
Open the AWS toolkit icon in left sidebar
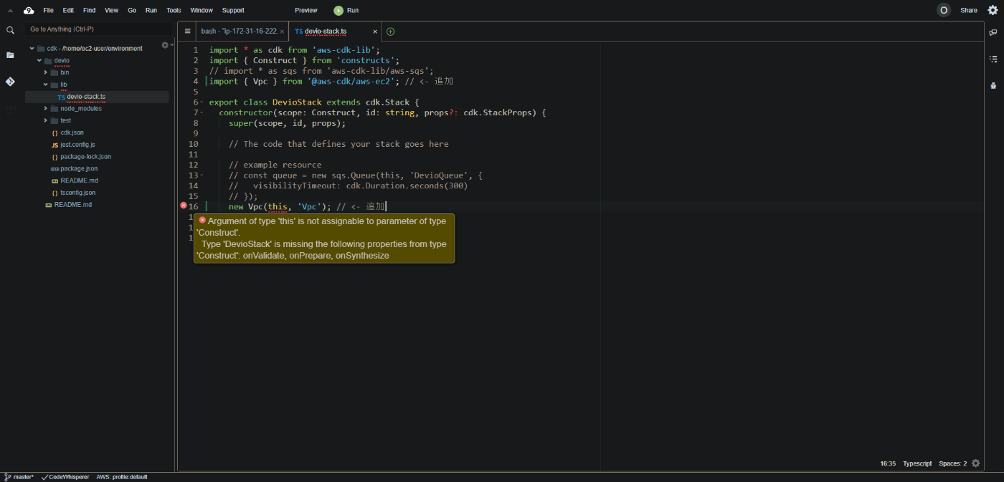10,110
